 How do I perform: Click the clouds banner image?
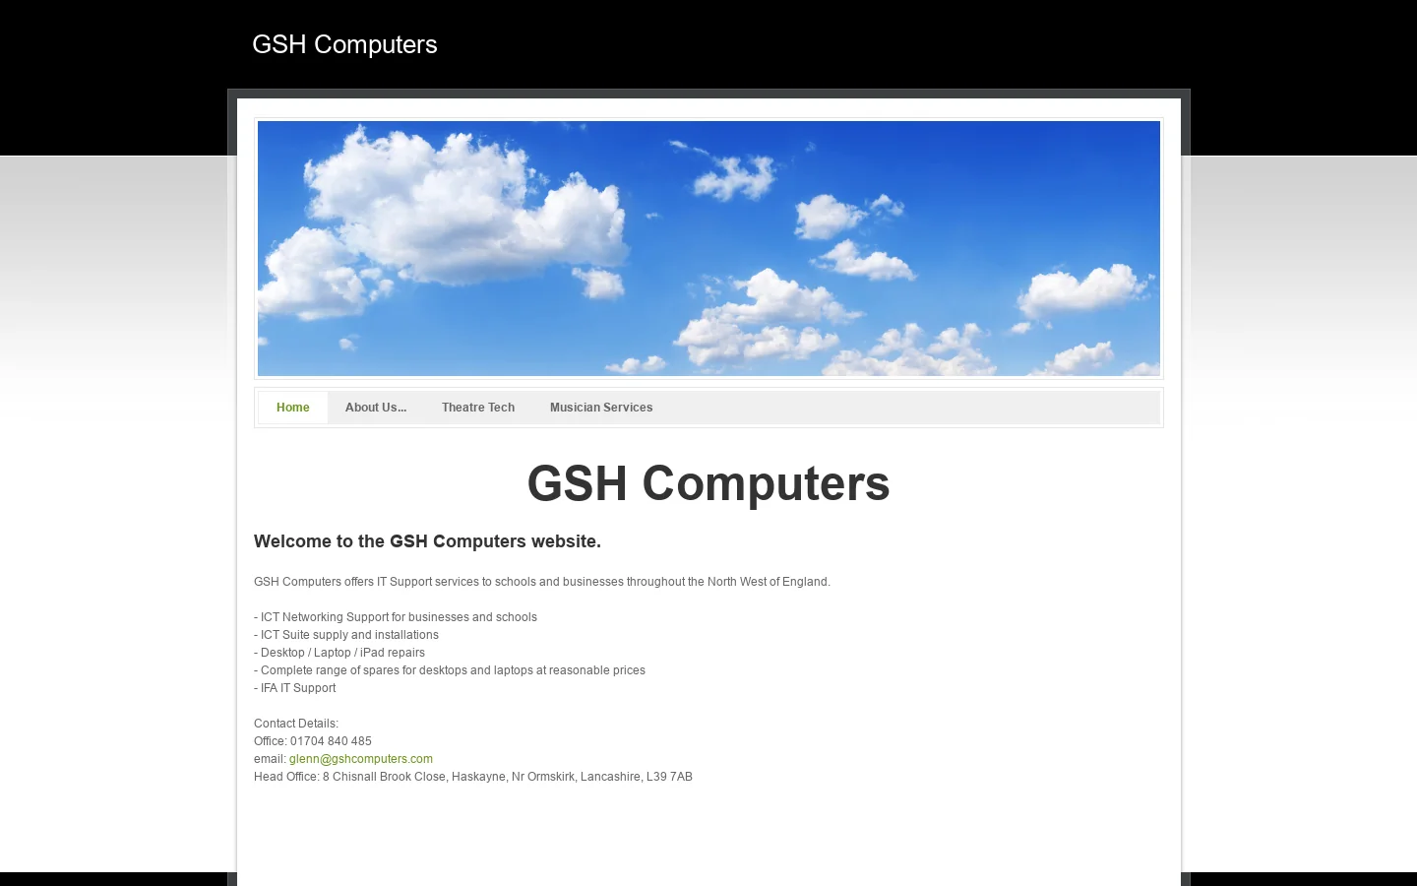coord(708,248)
